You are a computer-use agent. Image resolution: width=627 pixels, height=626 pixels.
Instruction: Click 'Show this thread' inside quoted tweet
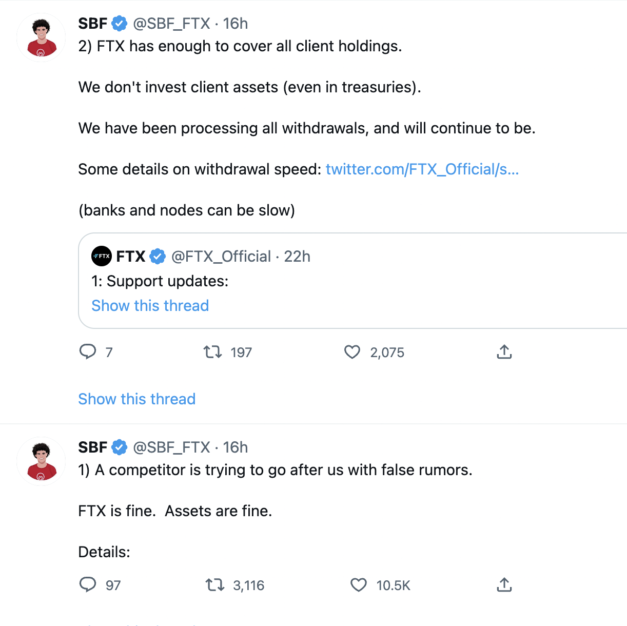coord(149,305)
